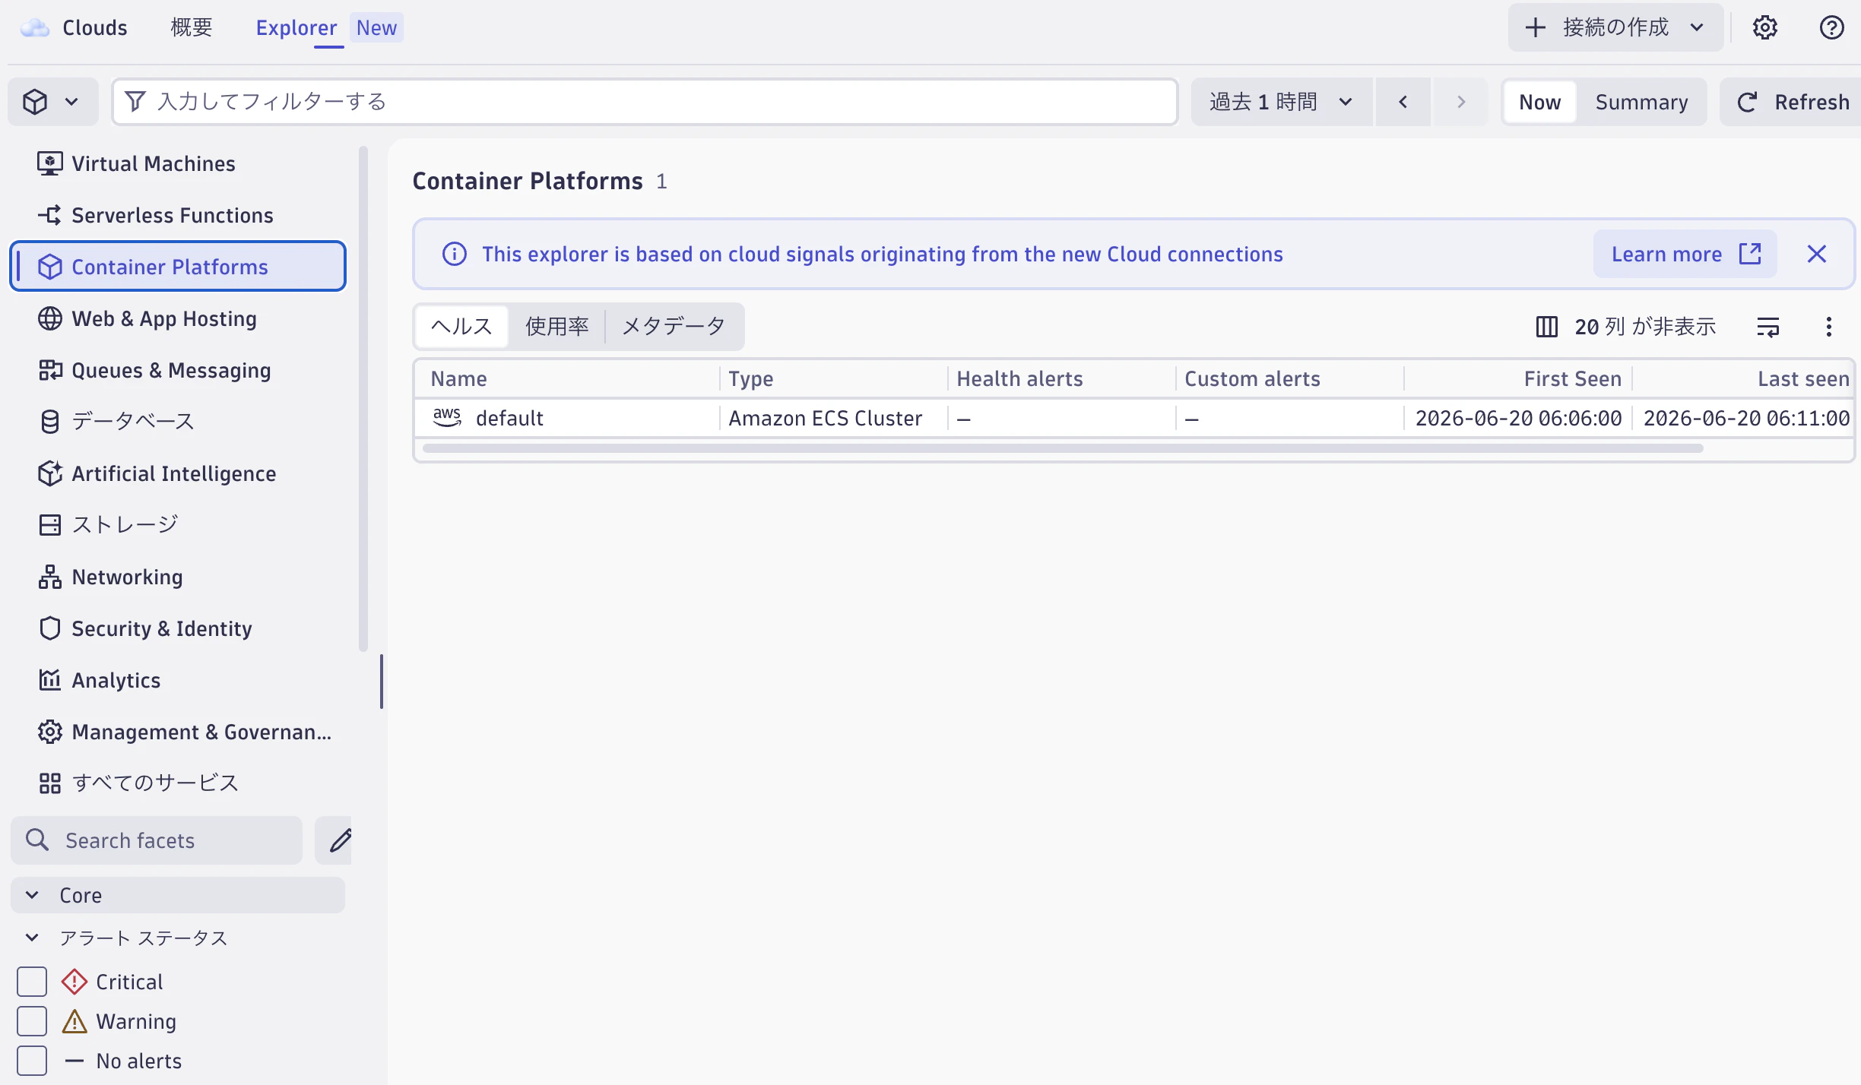Viewport: 1861px width, 1085px height.
Task: Click the default cluster name
Action: click(509, 418)
